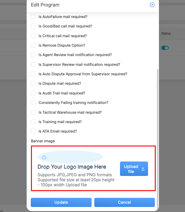Cancel editing the program
185x212 pixels.
click(x=124, y=203)
